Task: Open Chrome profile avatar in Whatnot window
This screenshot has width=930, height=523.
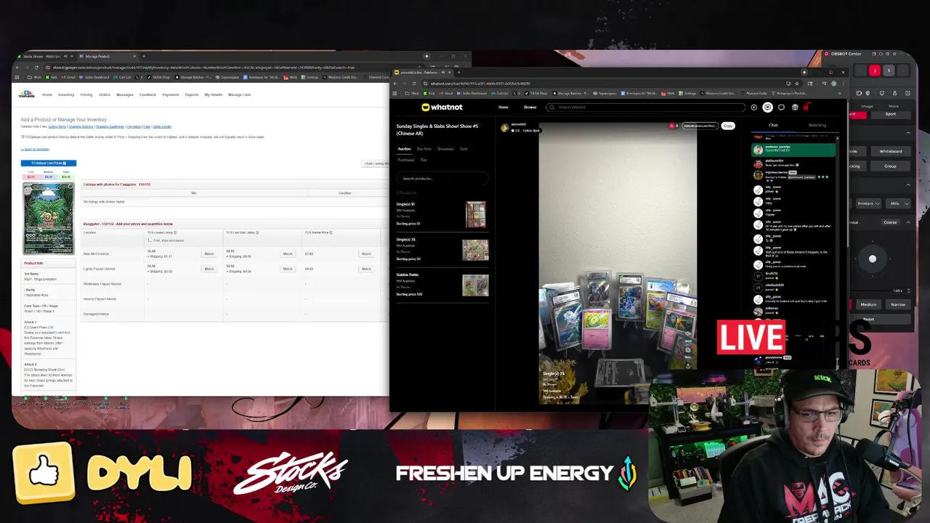Action: coord(833,84)
